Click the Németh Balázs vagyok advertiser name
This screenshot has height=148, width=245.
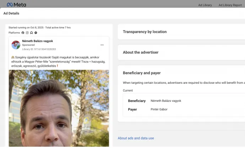coord(37,41)
